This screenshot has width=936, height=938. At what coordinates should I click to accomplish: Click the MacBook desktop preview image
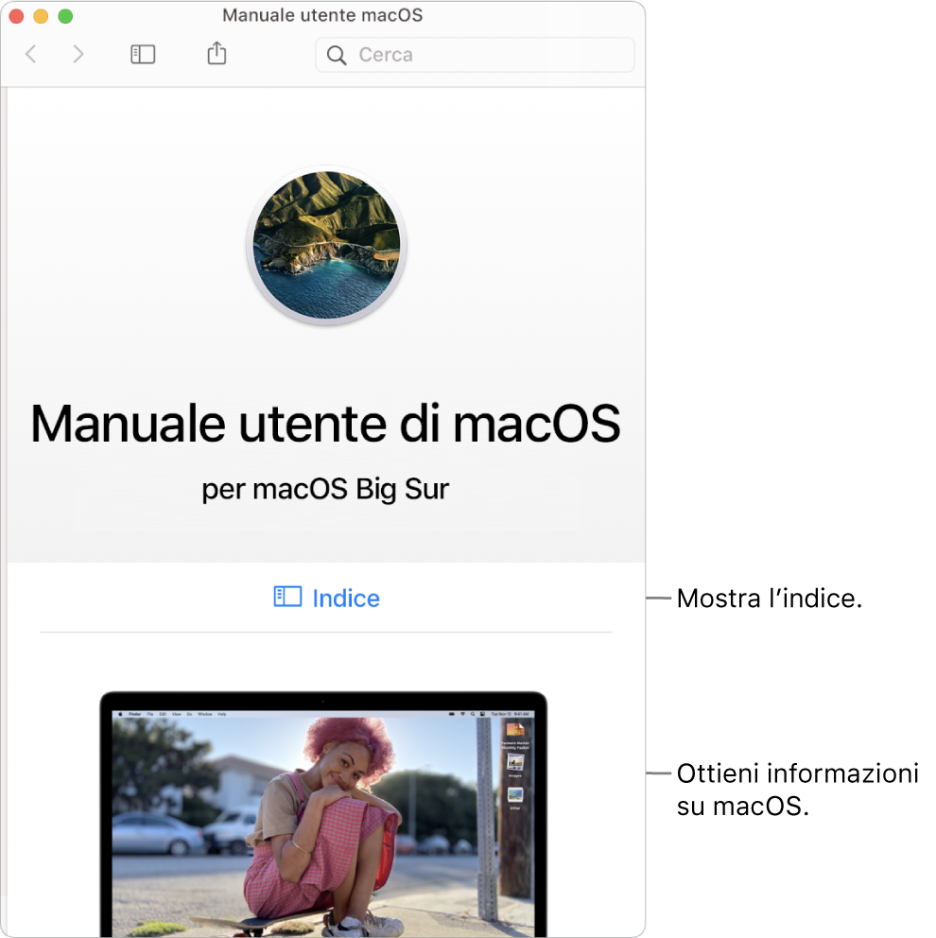325,815
